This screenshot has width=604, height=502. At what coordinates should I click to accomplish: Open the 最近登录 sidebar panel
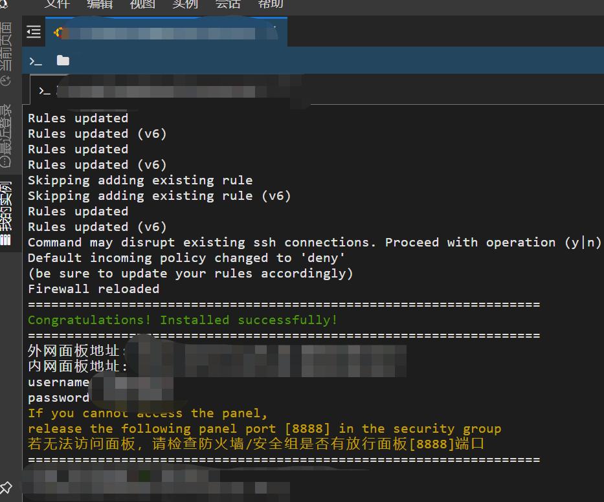6,135
